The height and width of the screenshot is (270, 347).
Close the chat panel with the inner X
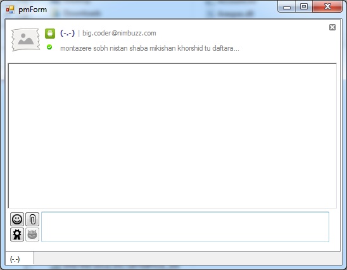click(x=332, y=27)
